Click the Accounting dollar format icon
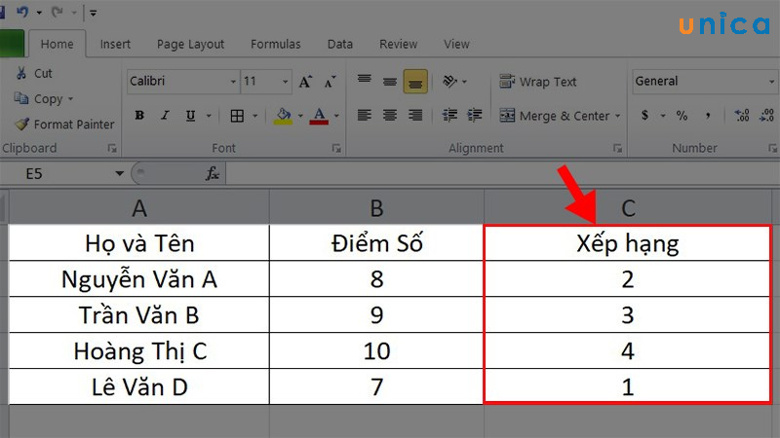Screen dimensions: 780x438 point(644,116)
